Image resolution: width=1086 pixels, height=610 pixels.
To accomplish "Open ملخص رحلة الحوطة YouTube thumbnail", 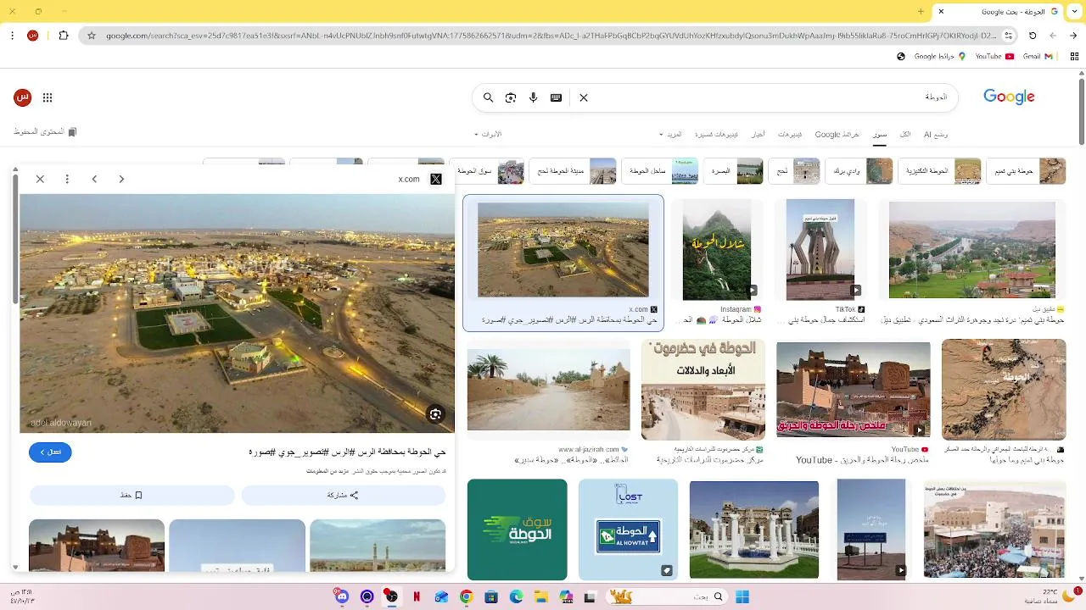I will [x=853, y=390].
